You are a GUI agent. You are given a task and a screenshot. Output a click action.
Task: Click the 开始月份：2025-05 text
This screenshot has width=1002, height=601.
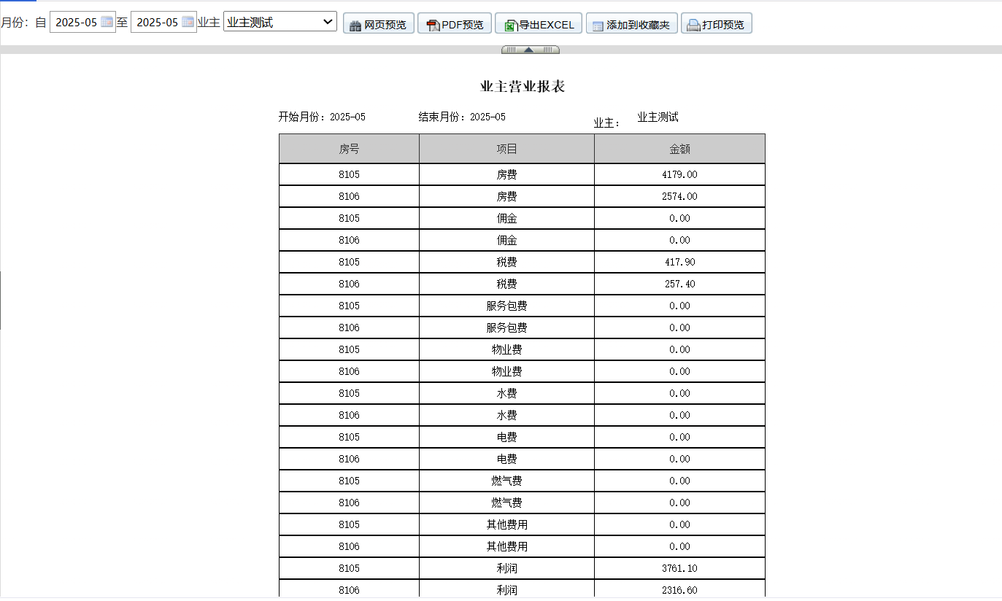(x=322, y=117)
